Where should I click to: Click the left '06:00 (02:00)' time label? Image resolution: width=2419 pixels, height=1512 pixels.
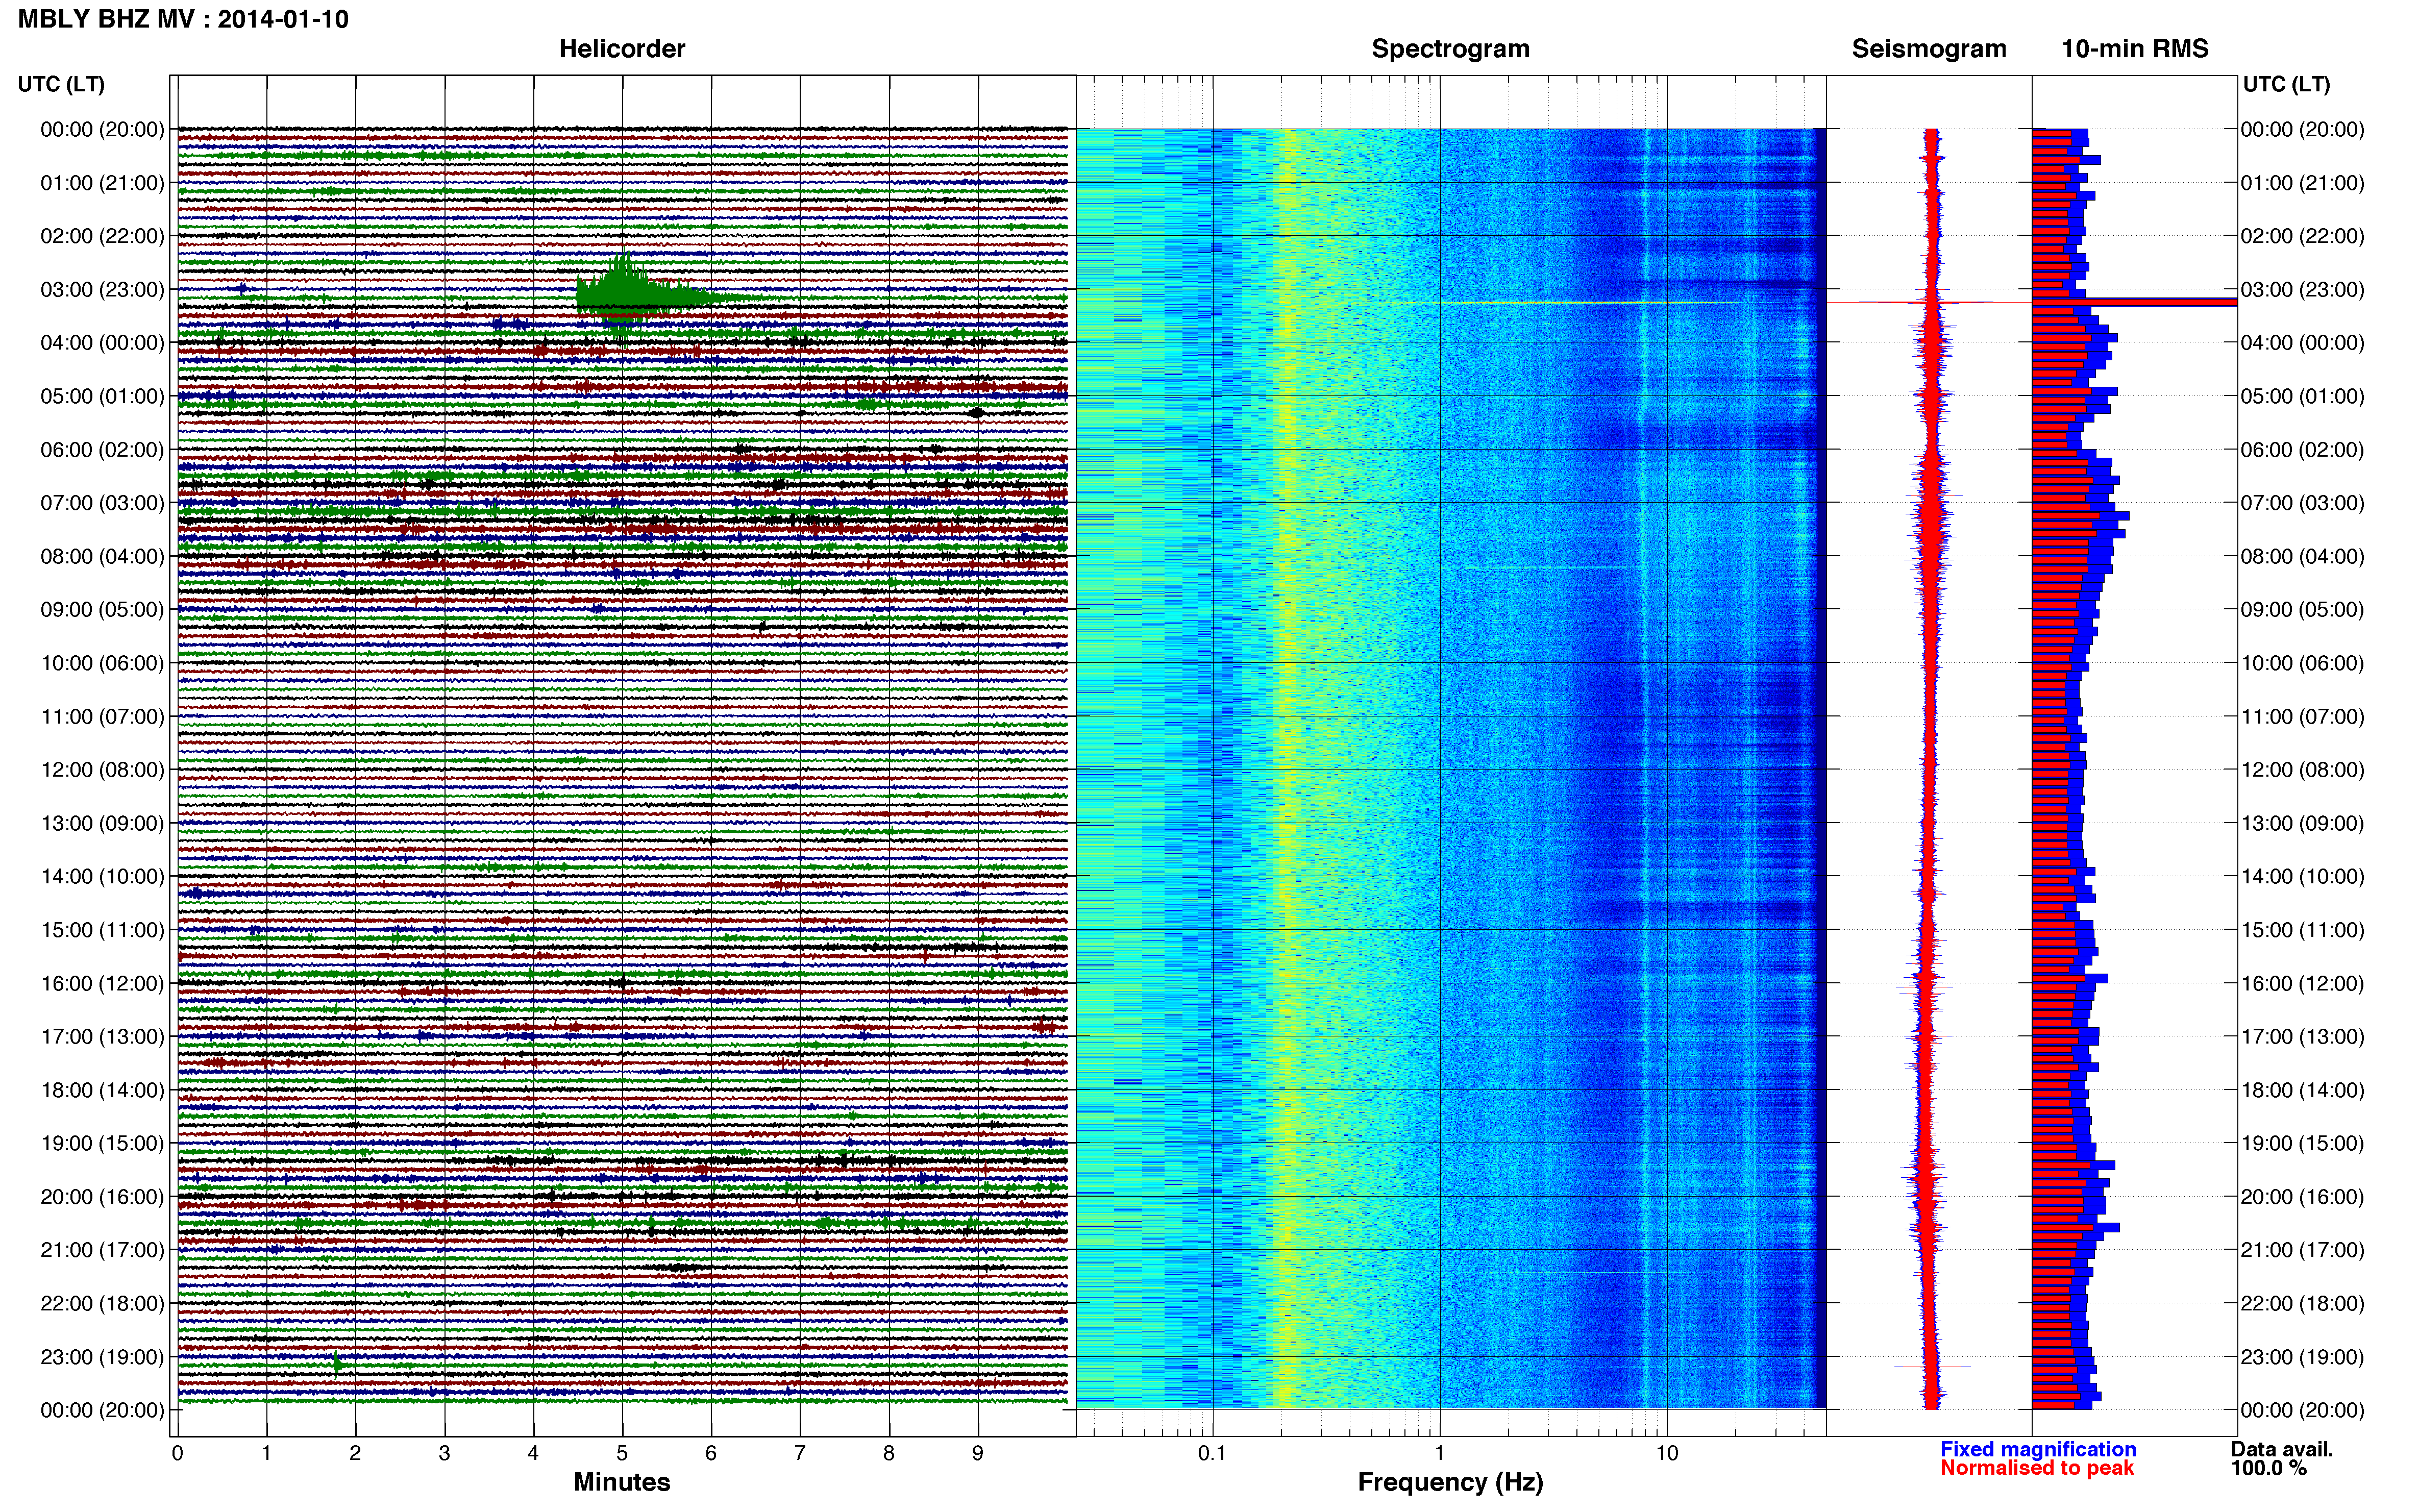[x=102, y=450]
